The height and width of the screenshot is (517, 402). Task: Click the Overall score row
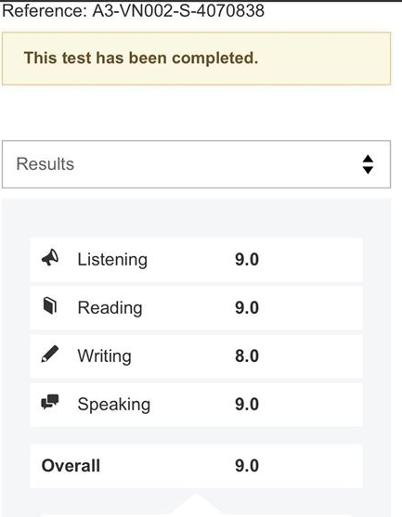196,466
